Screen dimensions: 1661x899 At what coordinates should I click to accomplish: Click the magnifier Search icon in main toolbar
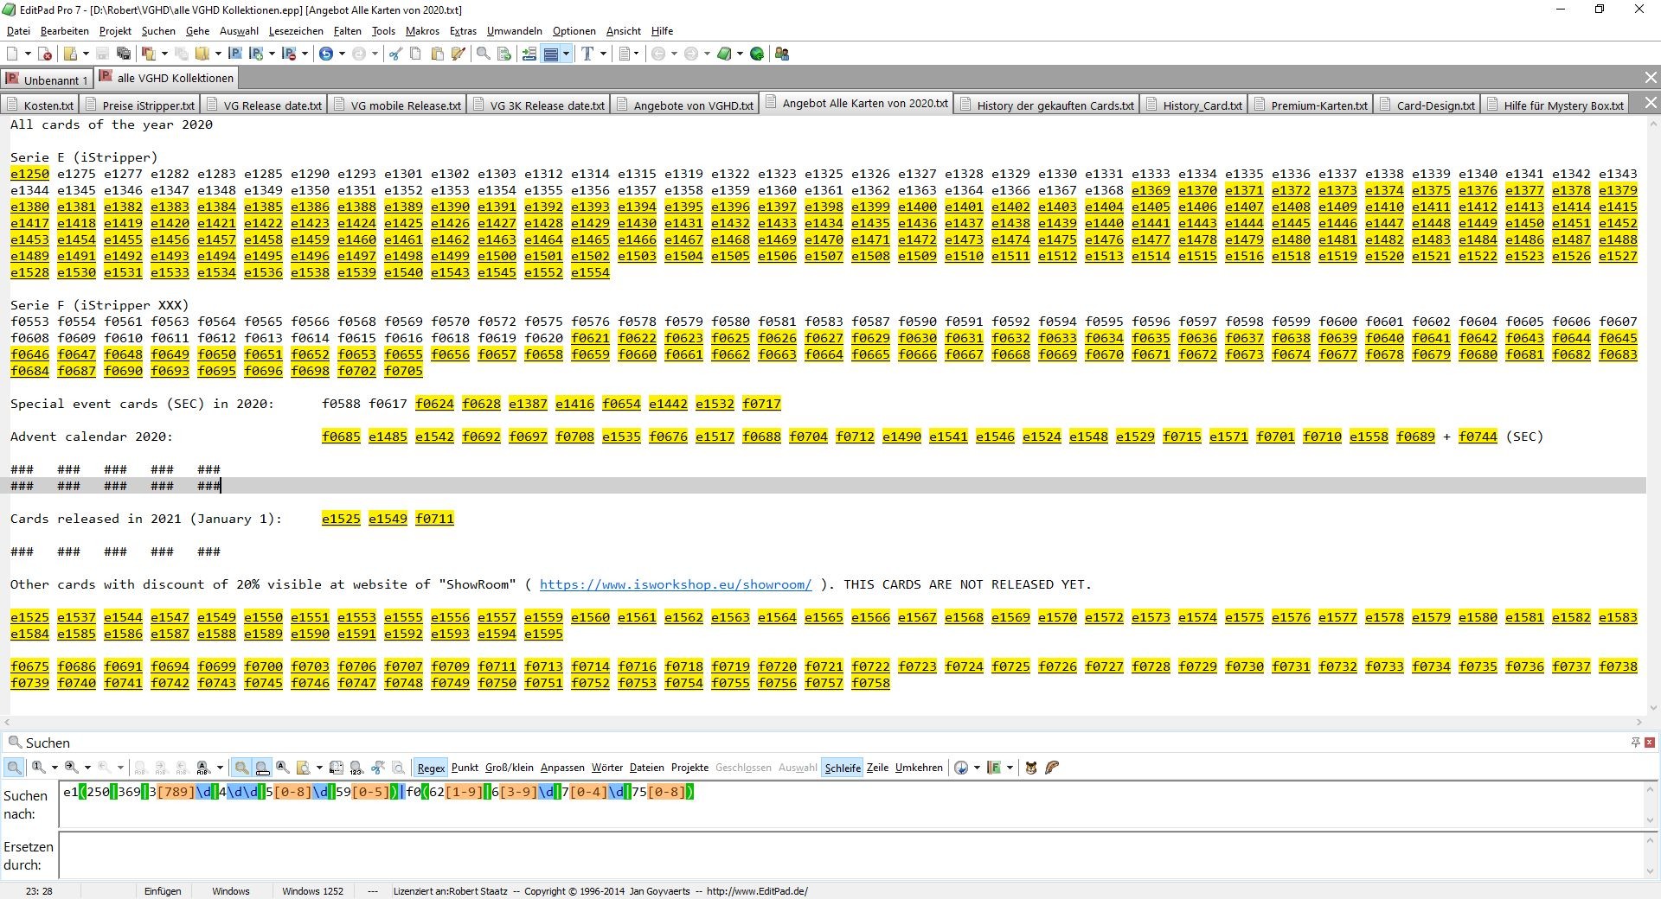[483, 54]
